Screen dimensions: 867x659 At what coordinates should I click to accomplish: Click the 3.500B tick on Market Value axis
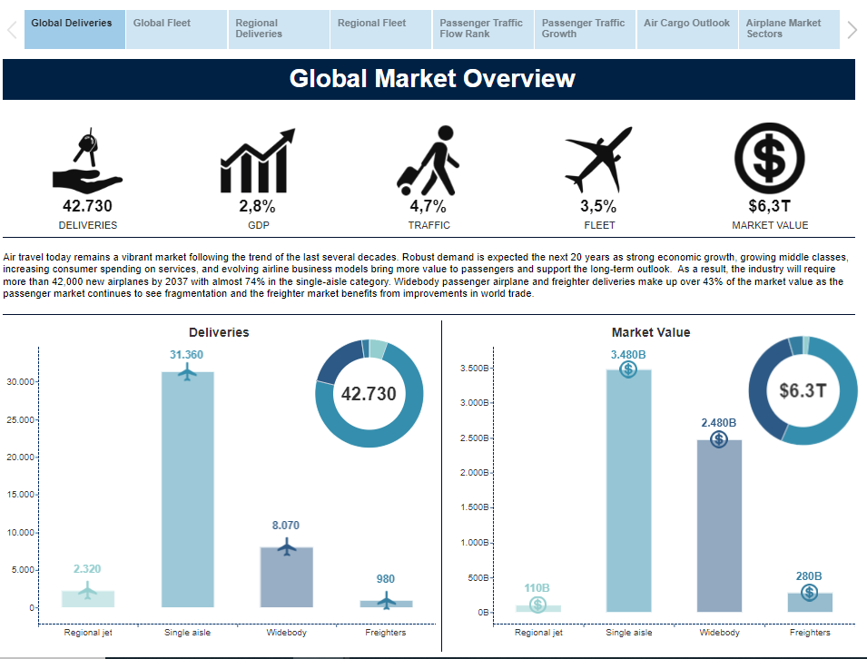475,368
